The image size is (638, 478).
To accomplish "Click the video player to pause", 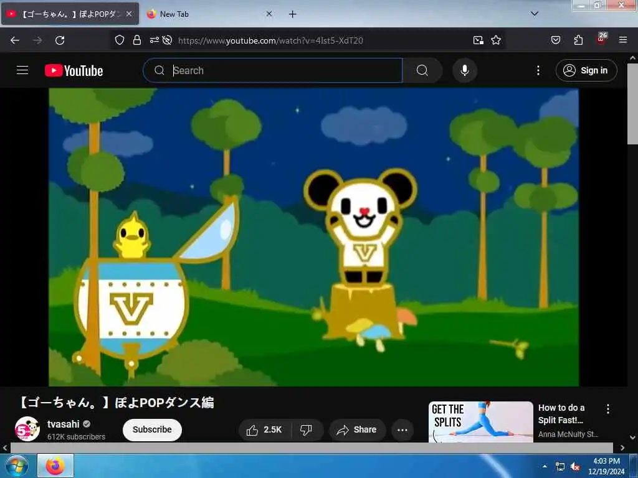I will coord(314,237).
